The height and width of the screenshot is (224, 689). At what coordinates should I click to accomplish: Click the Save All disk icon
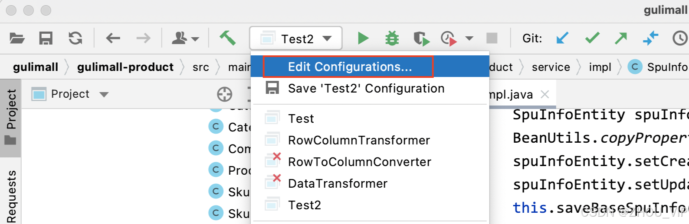point(46,38)
